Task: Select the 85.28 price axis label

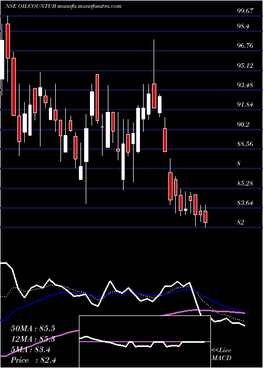Action: point(246,183)
